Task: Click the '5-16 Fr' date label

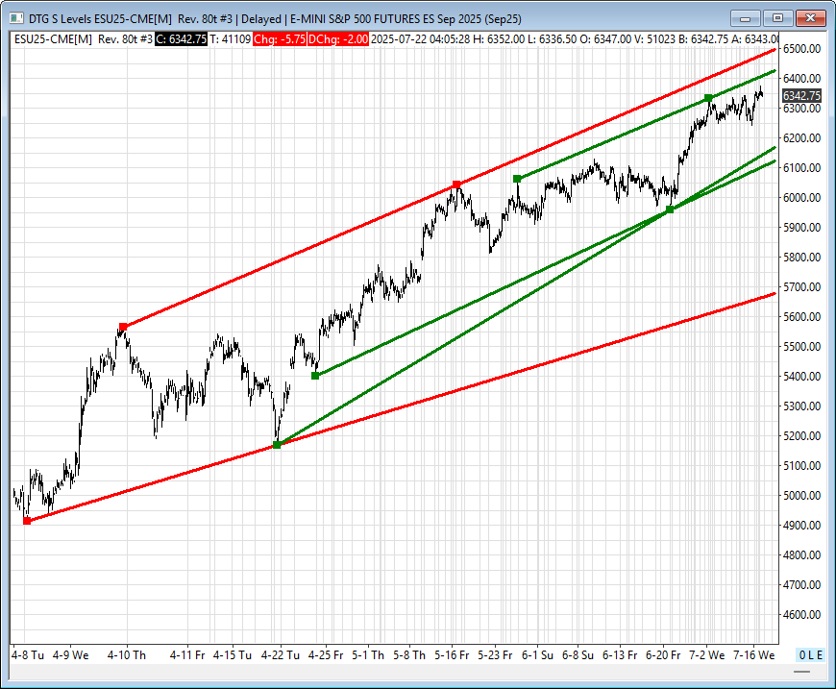Action: click(x=452, y=654)
